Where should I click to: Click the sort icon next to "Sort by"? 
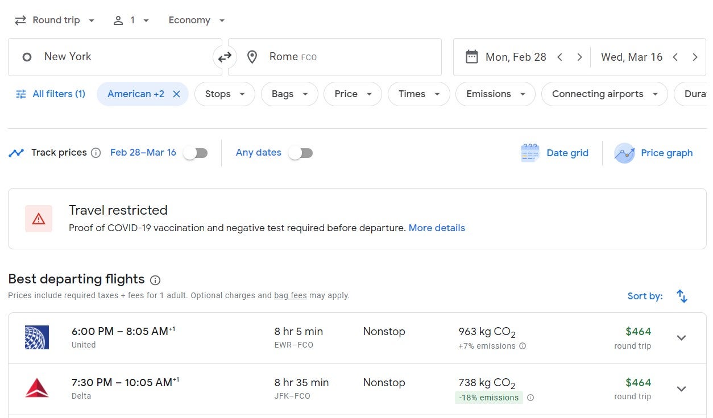click(682, 296)
